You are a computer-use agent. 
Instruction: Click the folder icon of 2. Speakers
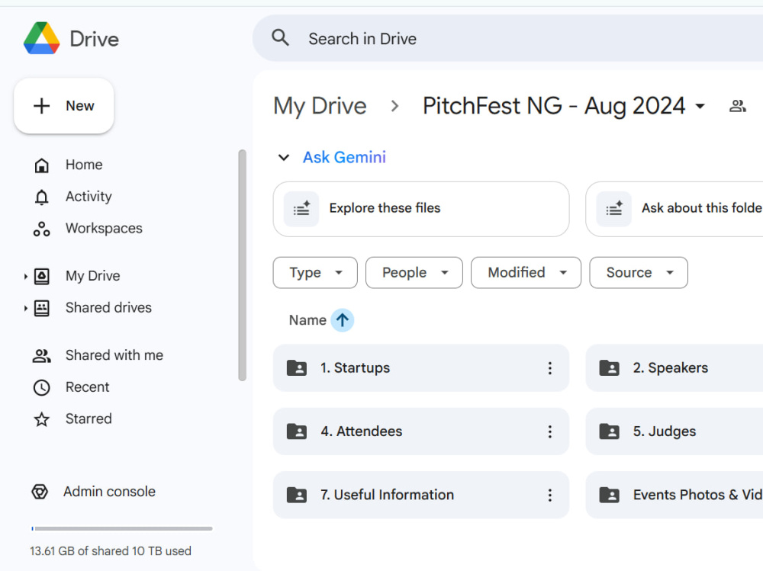(609, 368)
